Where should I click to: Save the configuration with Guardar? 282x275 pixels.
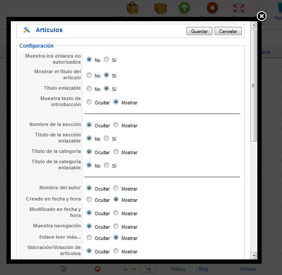(x=199, y=31)
